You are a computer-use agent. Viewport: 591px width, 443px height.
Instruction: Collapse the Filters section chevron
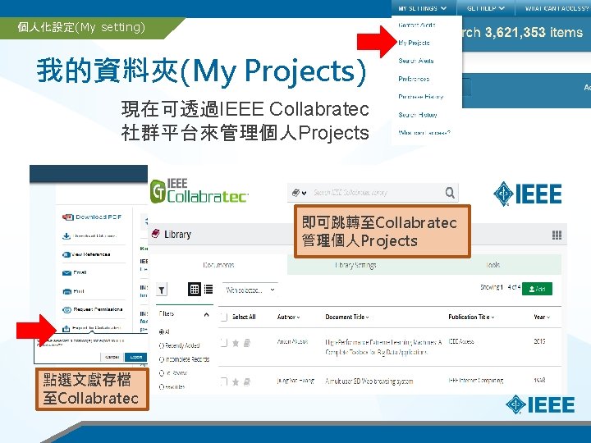point(206,314)
